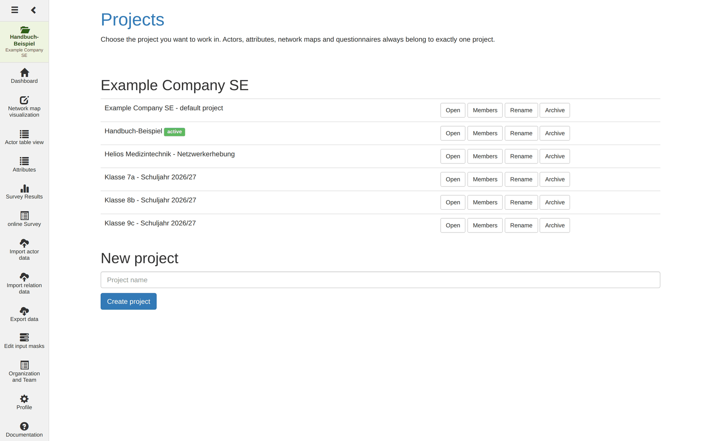Select Import relation data upload icon
Screen dimensions: 707x441
click(x=24, y=277)
